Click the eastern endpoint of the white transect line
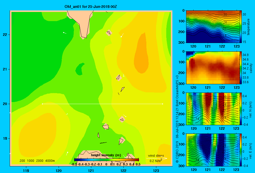Viewport: 255px width, 173px height. (x=162, y=104)
